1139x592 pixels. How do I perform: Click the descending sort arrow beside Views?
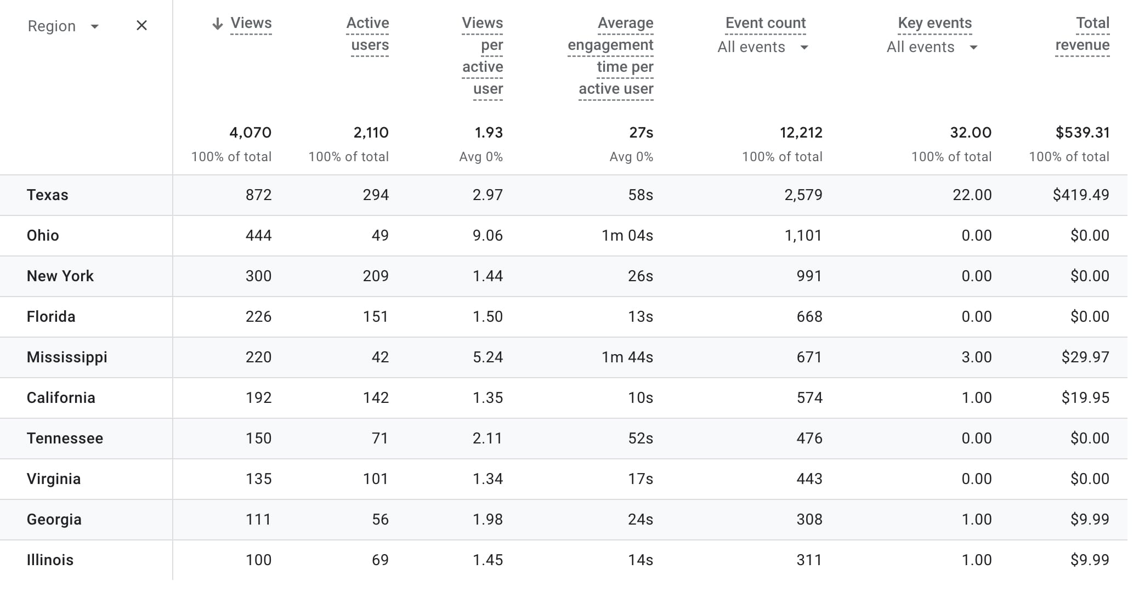[x=218, y=24]
